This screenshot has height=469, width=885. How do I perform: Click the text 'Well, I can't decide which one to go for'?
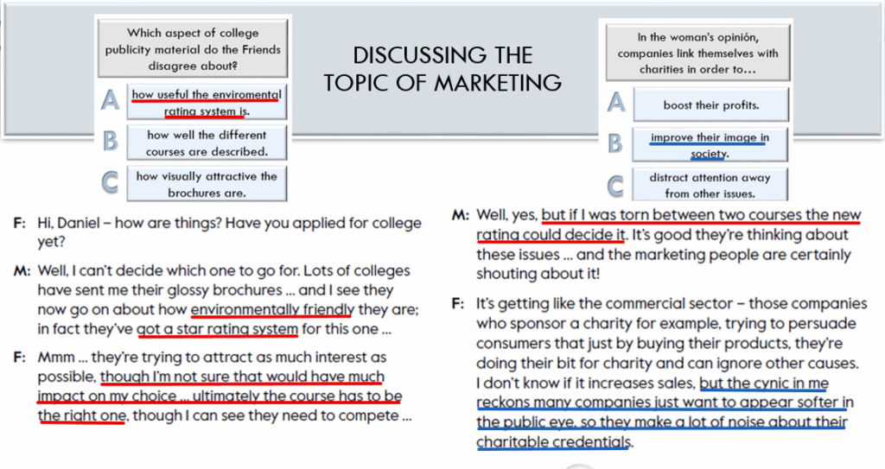(169, 270)
